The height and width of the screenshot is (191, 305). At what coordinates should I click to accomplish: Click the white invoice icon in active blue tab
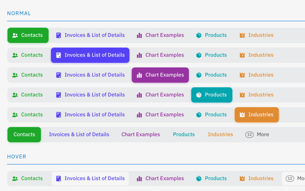coord(58,55)
